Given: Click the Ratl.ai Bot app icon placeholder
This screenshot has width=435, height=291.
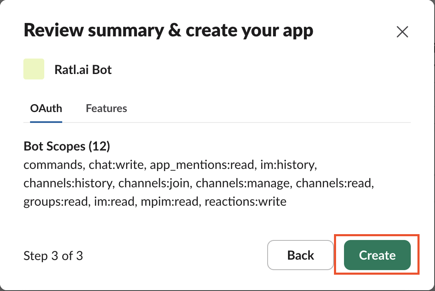Looking at the screenshot, I should click(34, 69).
